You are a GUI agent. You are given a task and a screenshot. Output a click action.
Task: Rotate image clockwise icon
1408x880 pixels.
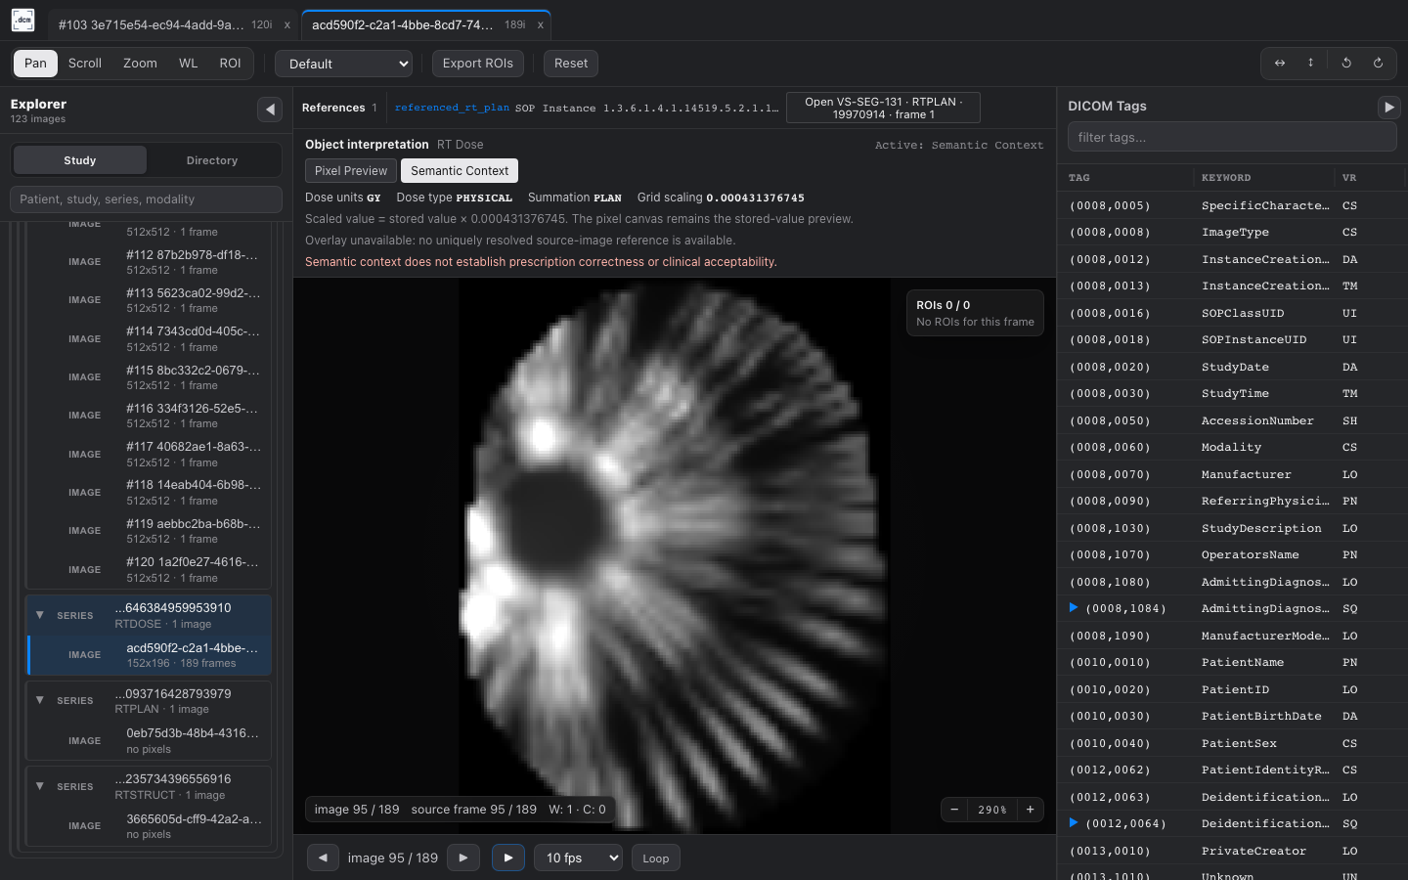point(1378,64)
